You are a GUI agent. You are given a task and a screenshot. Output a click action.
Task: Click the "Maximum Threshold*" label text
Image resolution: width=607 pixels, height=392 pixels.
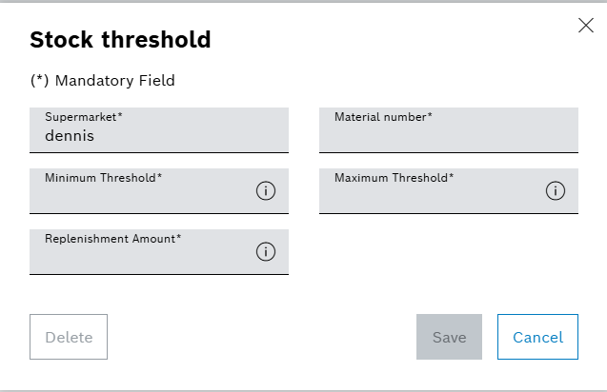point(394,178)
